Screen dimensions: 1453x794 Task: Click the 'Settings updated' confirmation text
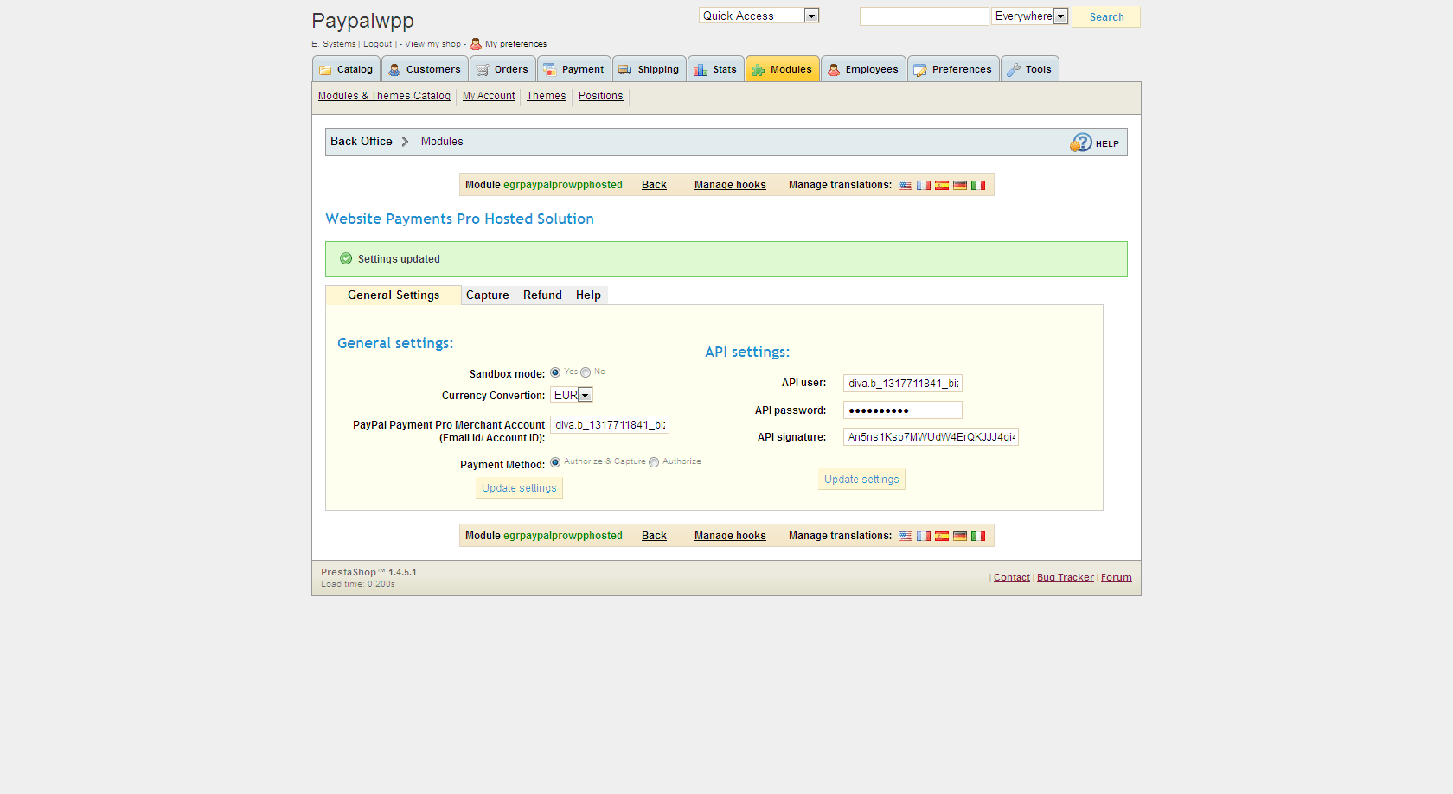point(399,259)
